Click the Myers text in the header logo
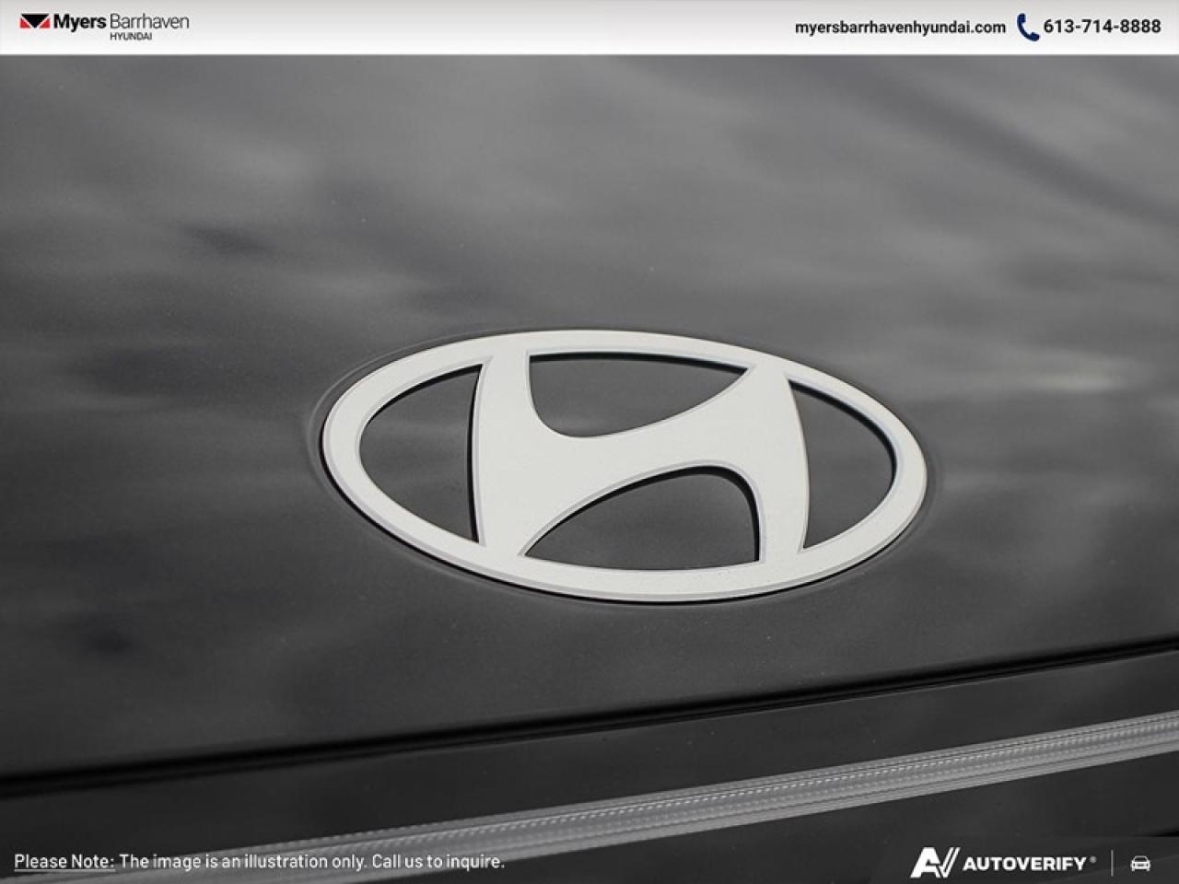The image size is (1179, 884). [x=79, y=21]
